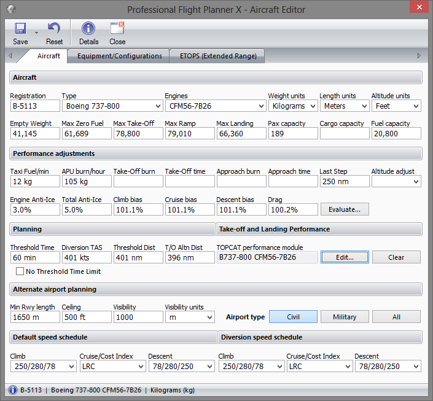Click the Evaluate... button
Viewport: 433px width, 401px height.
[x=345, y=209]
